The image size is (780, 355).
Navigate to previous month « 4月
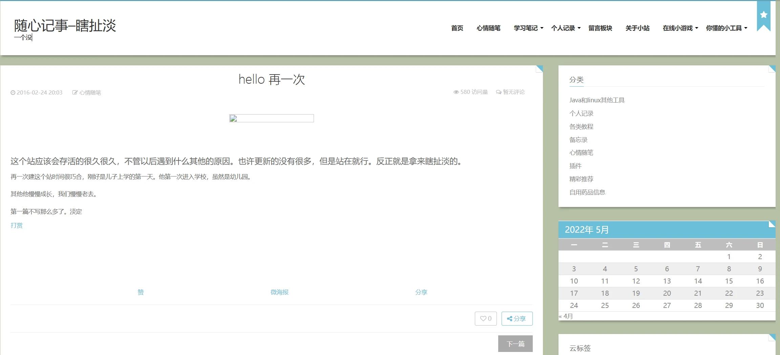pyautogui.click(x=566, y=316)
